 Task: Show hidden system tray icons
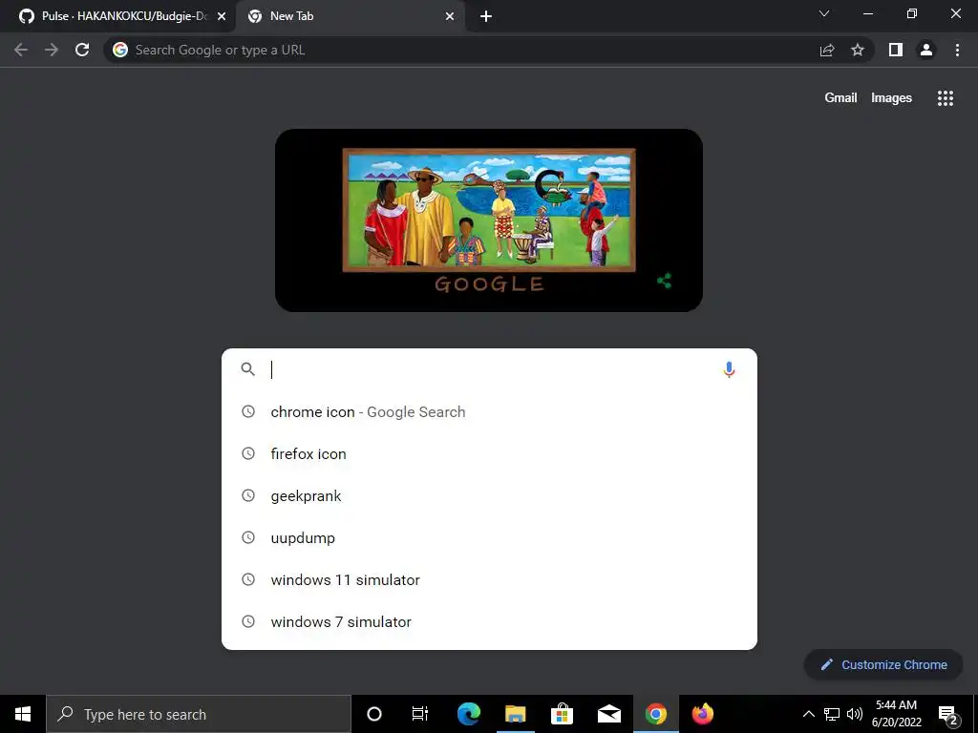click(x=808, y=714)
